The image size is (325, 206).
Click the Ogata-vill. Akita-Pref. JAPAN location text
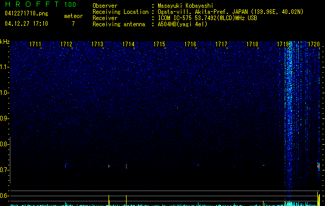click(230, 12)
